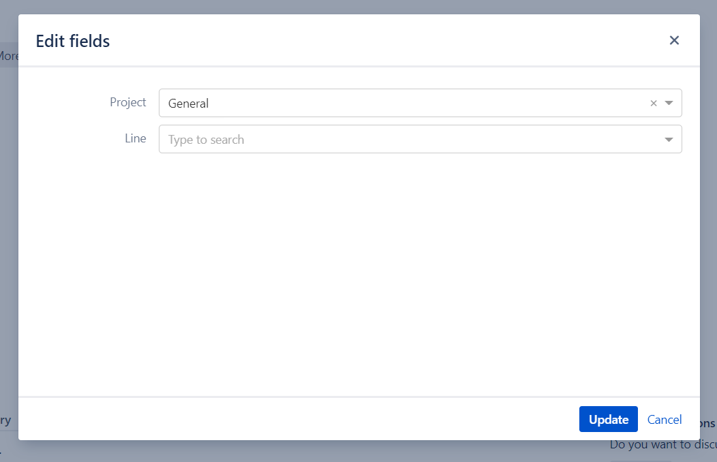Click the selected General project value
The height and width of the screenshot is (462, 717).
[x=189, y=104]
